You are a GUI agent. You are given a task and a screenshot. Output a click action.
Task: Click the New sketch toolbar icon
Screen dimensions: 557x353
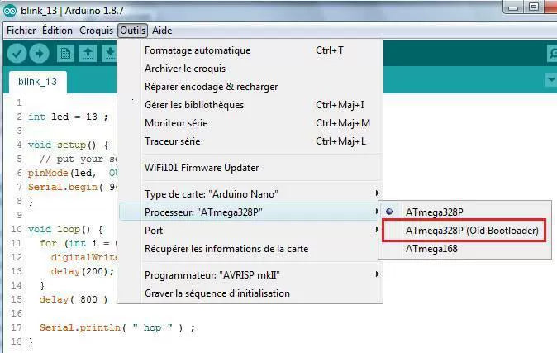pos(65,54)
